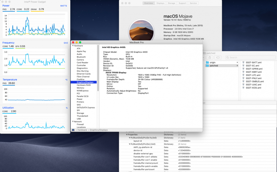
Task: Select framebuffer-portcount row
Action: [198, 170]
